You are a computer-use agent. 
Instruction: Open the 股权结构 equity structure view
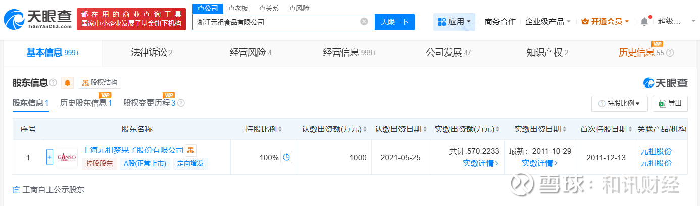(99, 83)
